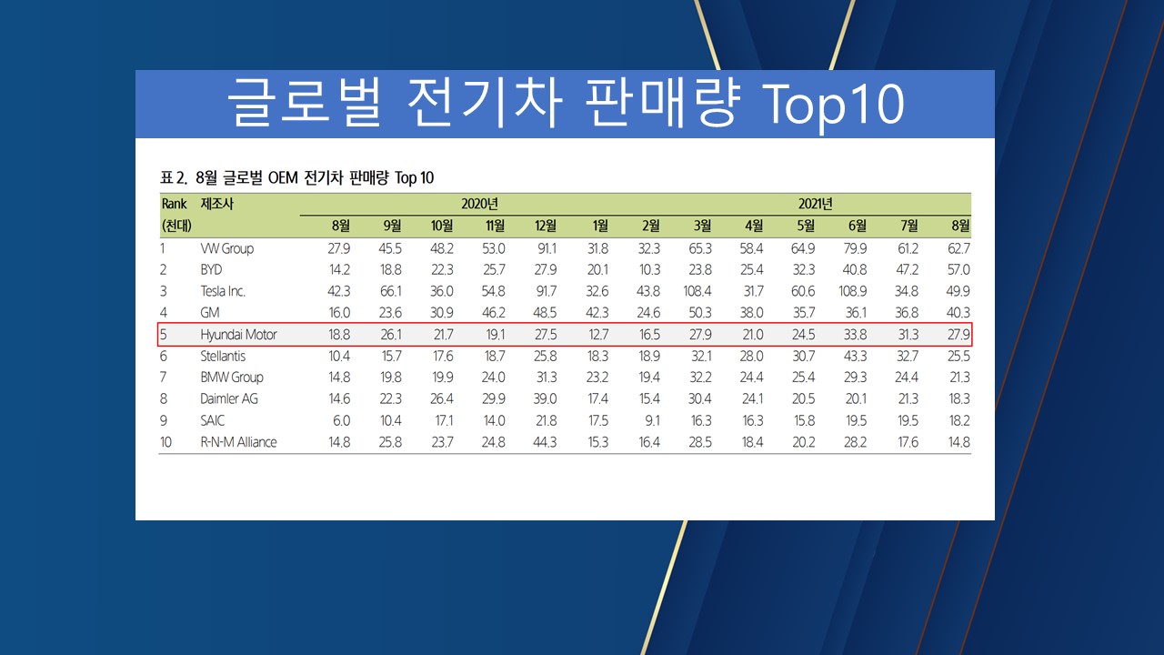The image size is (1164, 655).
Task: Click the BYD manufacturer name
Action: (211, 270)
